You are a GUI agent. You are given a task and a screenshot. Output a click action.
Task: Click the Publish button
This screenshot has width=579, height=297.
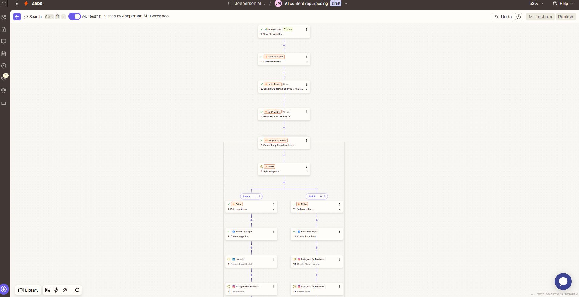click(x=566, y=17)
